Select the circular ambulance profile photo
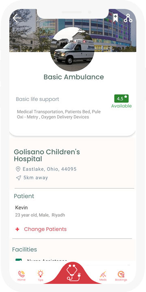The width and height of the screenshot is (146, 292). 73,49
